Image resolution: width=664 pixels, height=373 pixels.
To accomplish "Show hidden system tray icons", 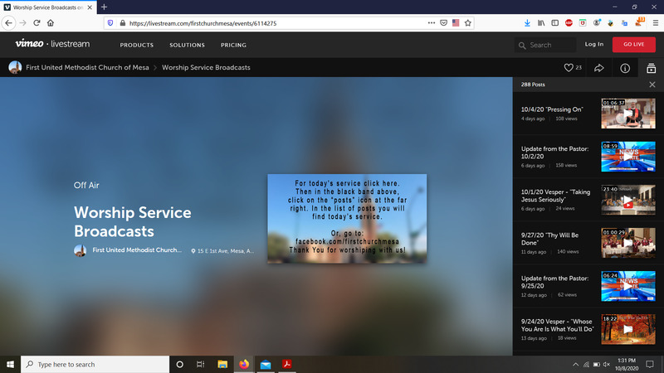I will click(x=576, y=364).
